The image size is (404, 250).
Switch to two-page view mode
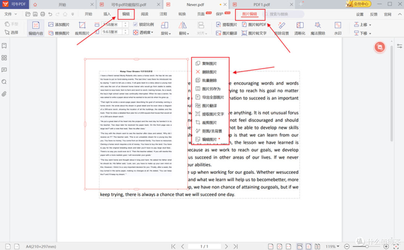tap(318, 246)
